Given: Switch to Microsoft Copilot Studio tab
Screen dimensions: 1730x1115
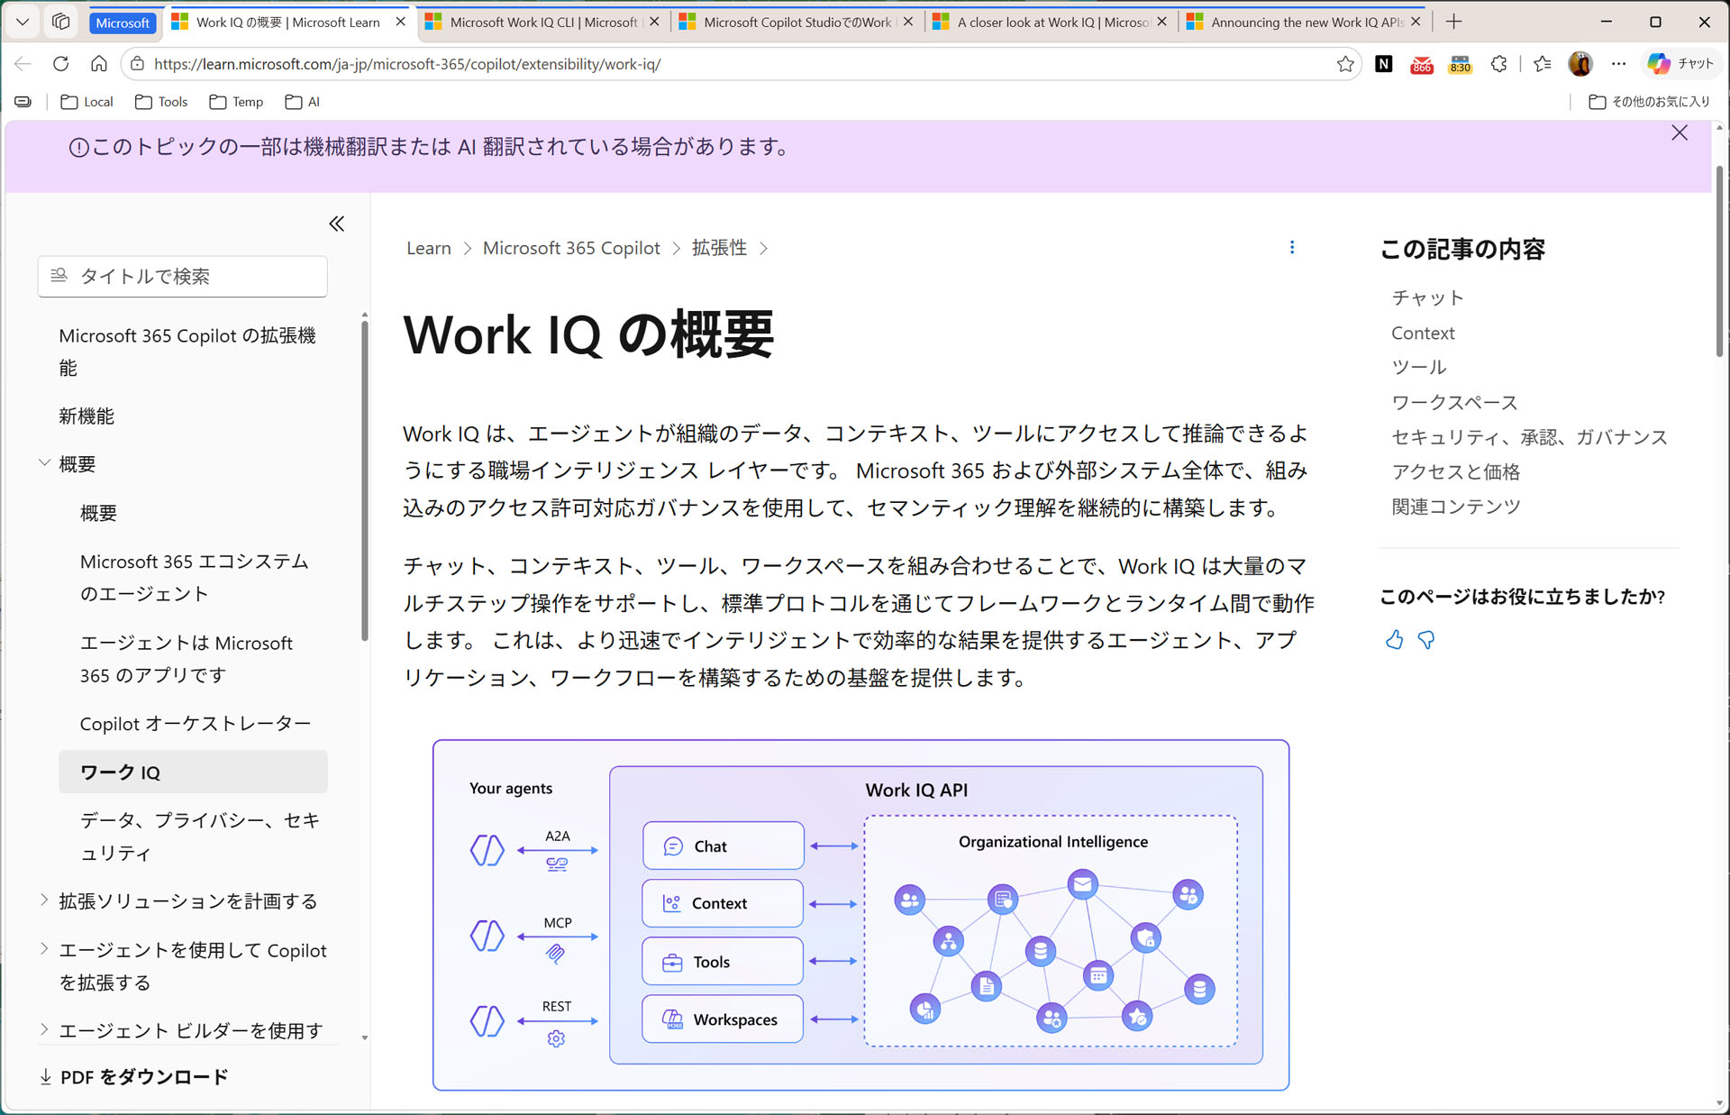Looking at the screenshot, I should [x=797, y=22].
